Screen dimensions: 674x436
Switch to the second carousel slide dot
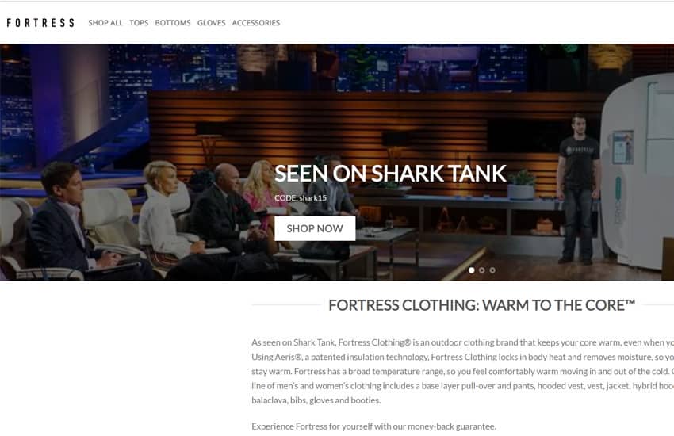click(482, 270)
